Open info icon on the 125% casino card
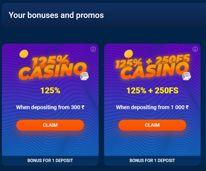 93,49
